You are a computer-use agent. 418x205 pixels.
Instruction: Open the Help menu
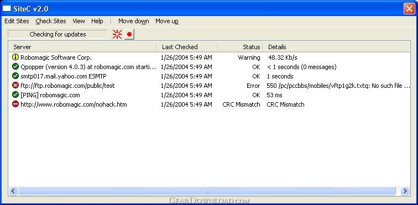coord(97,21)
